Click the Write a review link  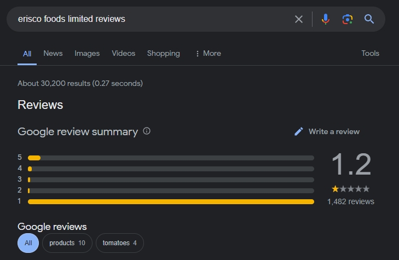(x=334, y=131)
